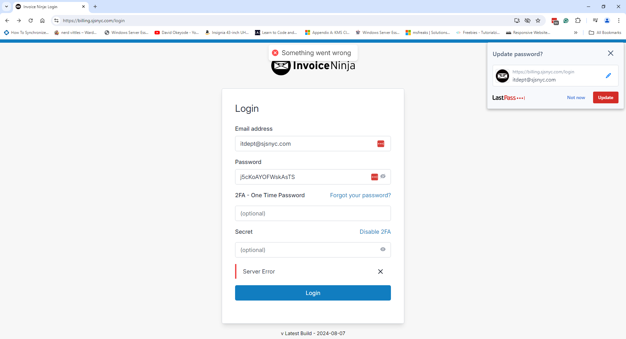The image size is (626, 339).
Task: Open the Chrome profile avatar
Action: pos(607,21)
